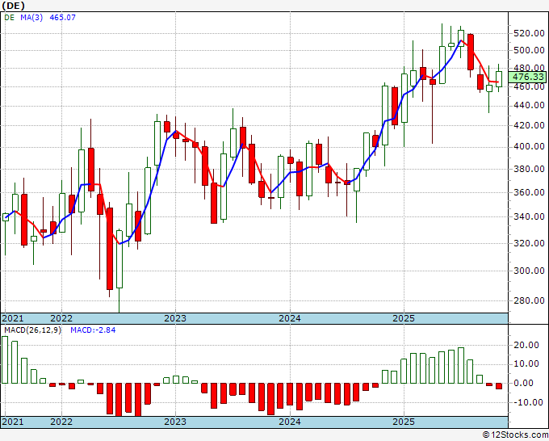Click the 380.00 price axis label
Viewport: 549px width, 441px height.
click(529, 169)
